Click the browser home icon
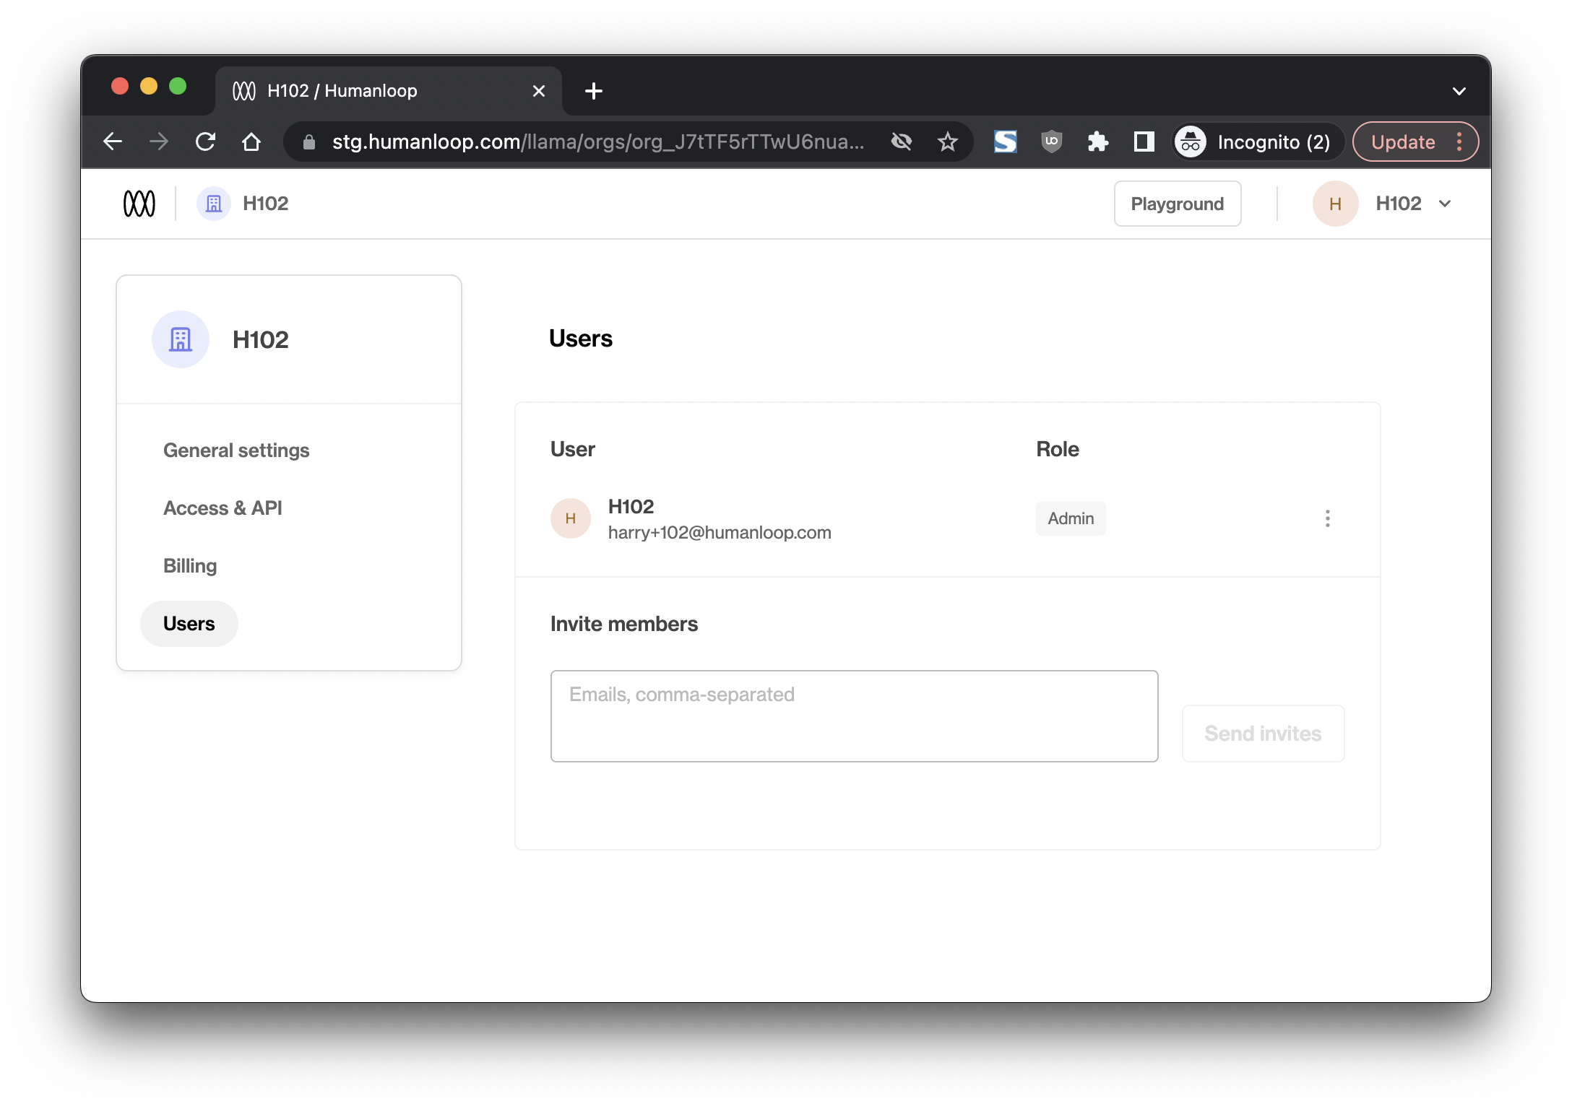 pos(251,142)
